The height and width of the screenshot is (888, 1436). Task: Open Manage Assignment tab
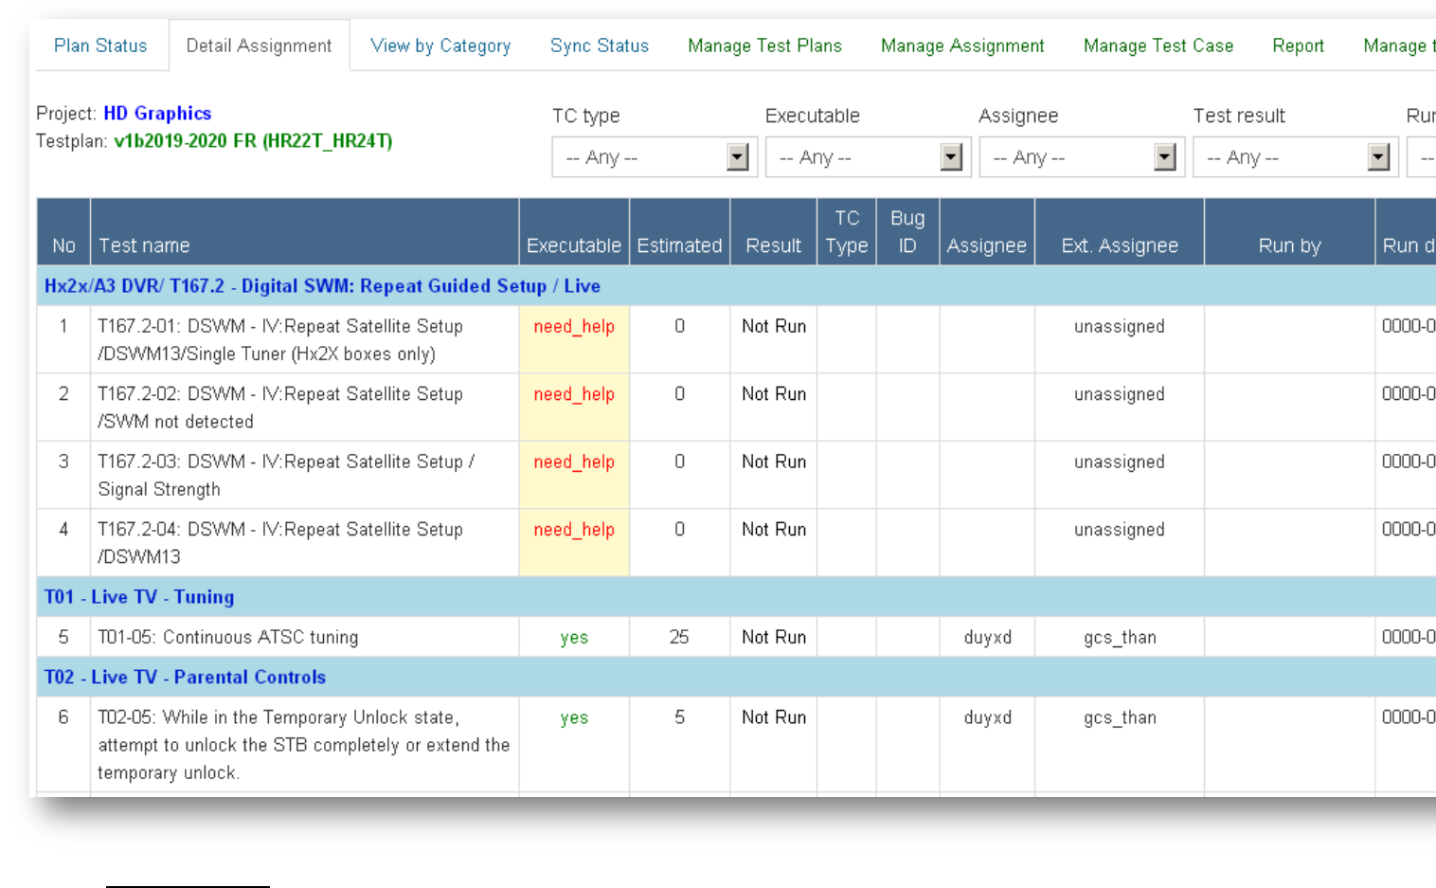pyautogui.click(x=962, y=45)
